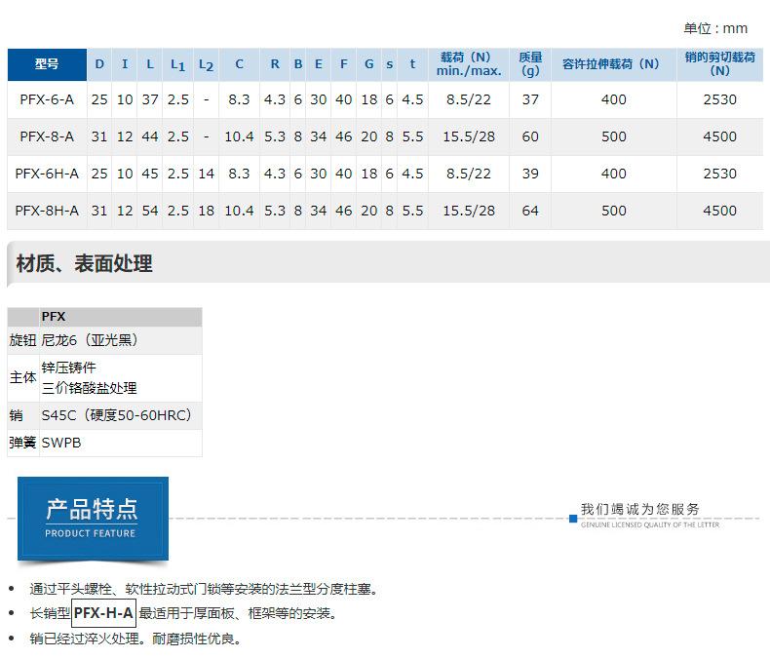This screenshot has height=659, width=770.
Task: Select the PFX-6-A model row label
Action: click(x=47, y=99)
